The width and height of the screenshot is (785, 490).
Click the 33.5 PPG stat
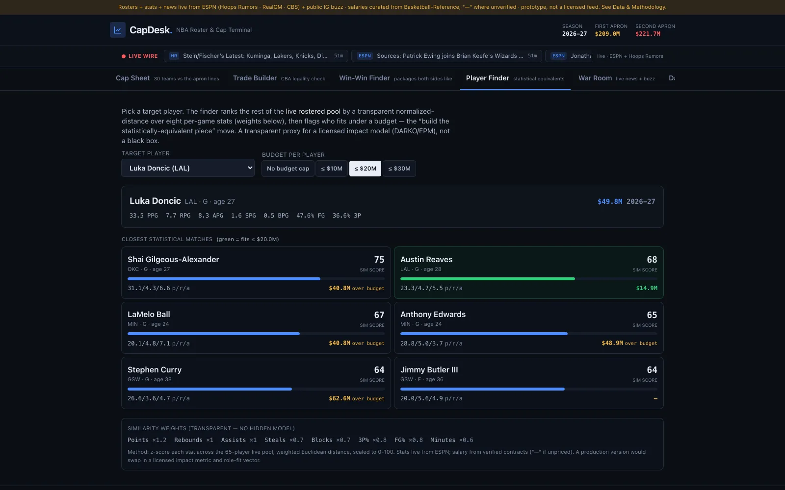(144, 216)
